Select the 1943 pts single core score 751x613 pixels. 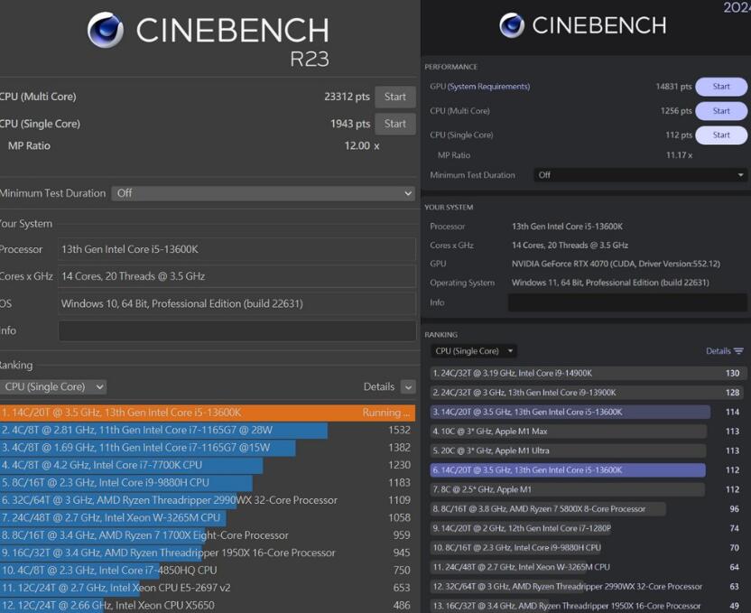(350, 124)
